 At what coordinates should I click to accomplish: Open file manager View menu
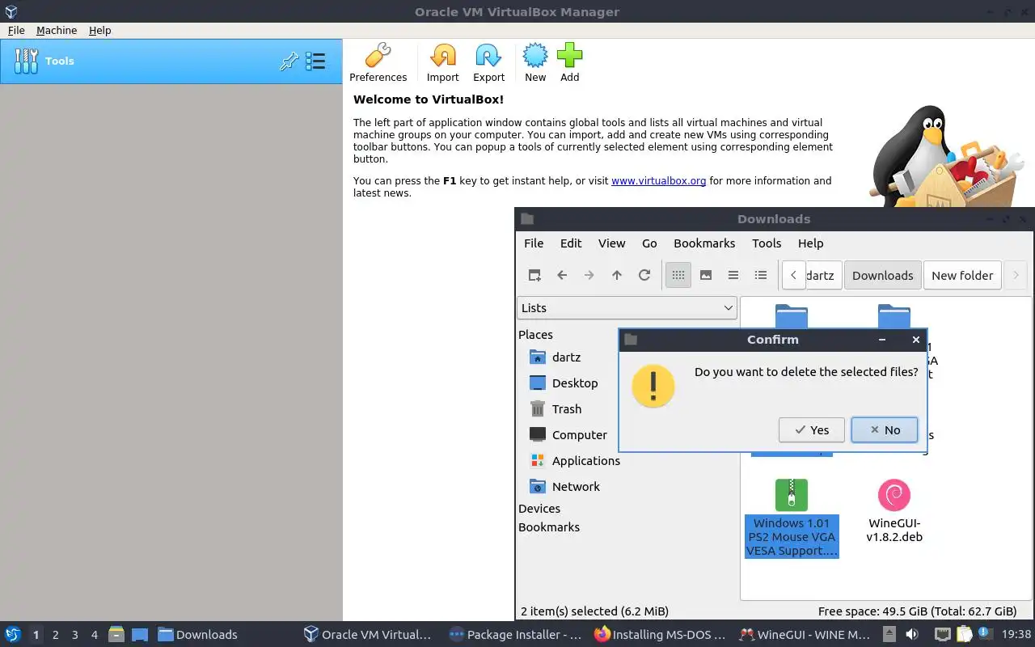tap(611, 243)
